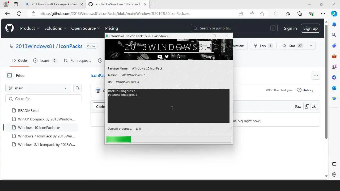Open the Edge tab actions icon
340x191 pixels.
coord(16,4)
